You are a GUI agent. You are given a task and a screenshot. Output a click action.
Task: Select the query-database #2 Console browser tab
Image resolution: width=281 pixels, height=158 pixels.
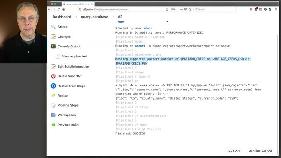click(x=78, y=4)
